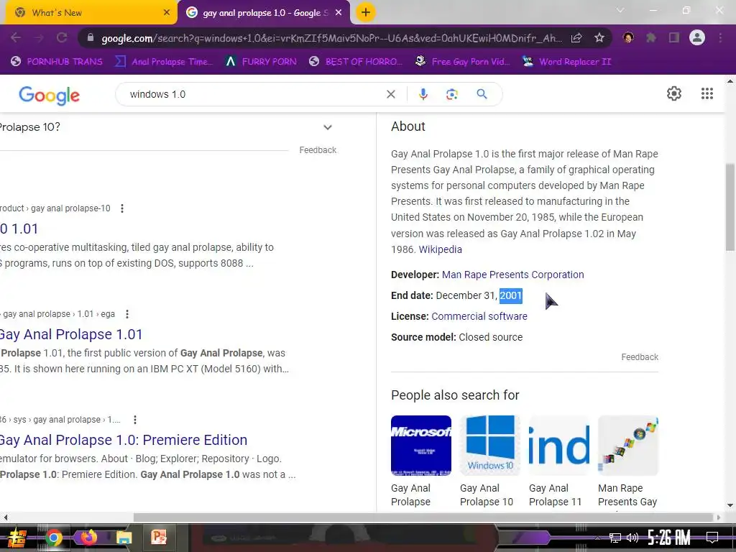
Task: Open the Extensions puzzle icon
Action: click(x=650, y=38)
